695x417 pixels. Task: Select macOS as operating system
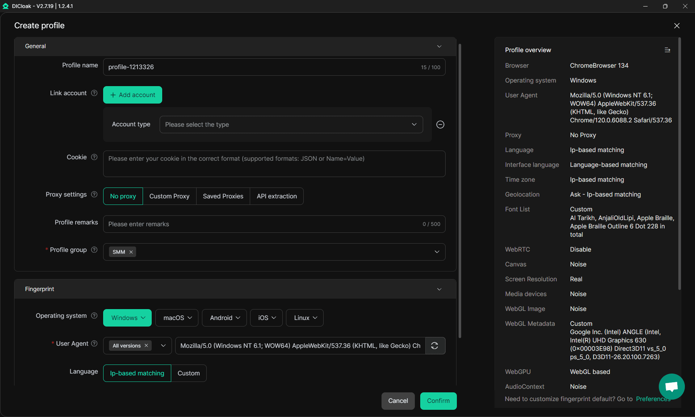coord(176,317)
